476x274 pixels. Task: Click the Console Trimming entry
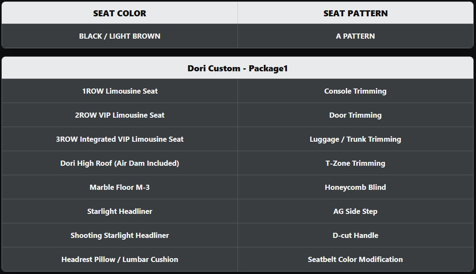click(355, 91)
